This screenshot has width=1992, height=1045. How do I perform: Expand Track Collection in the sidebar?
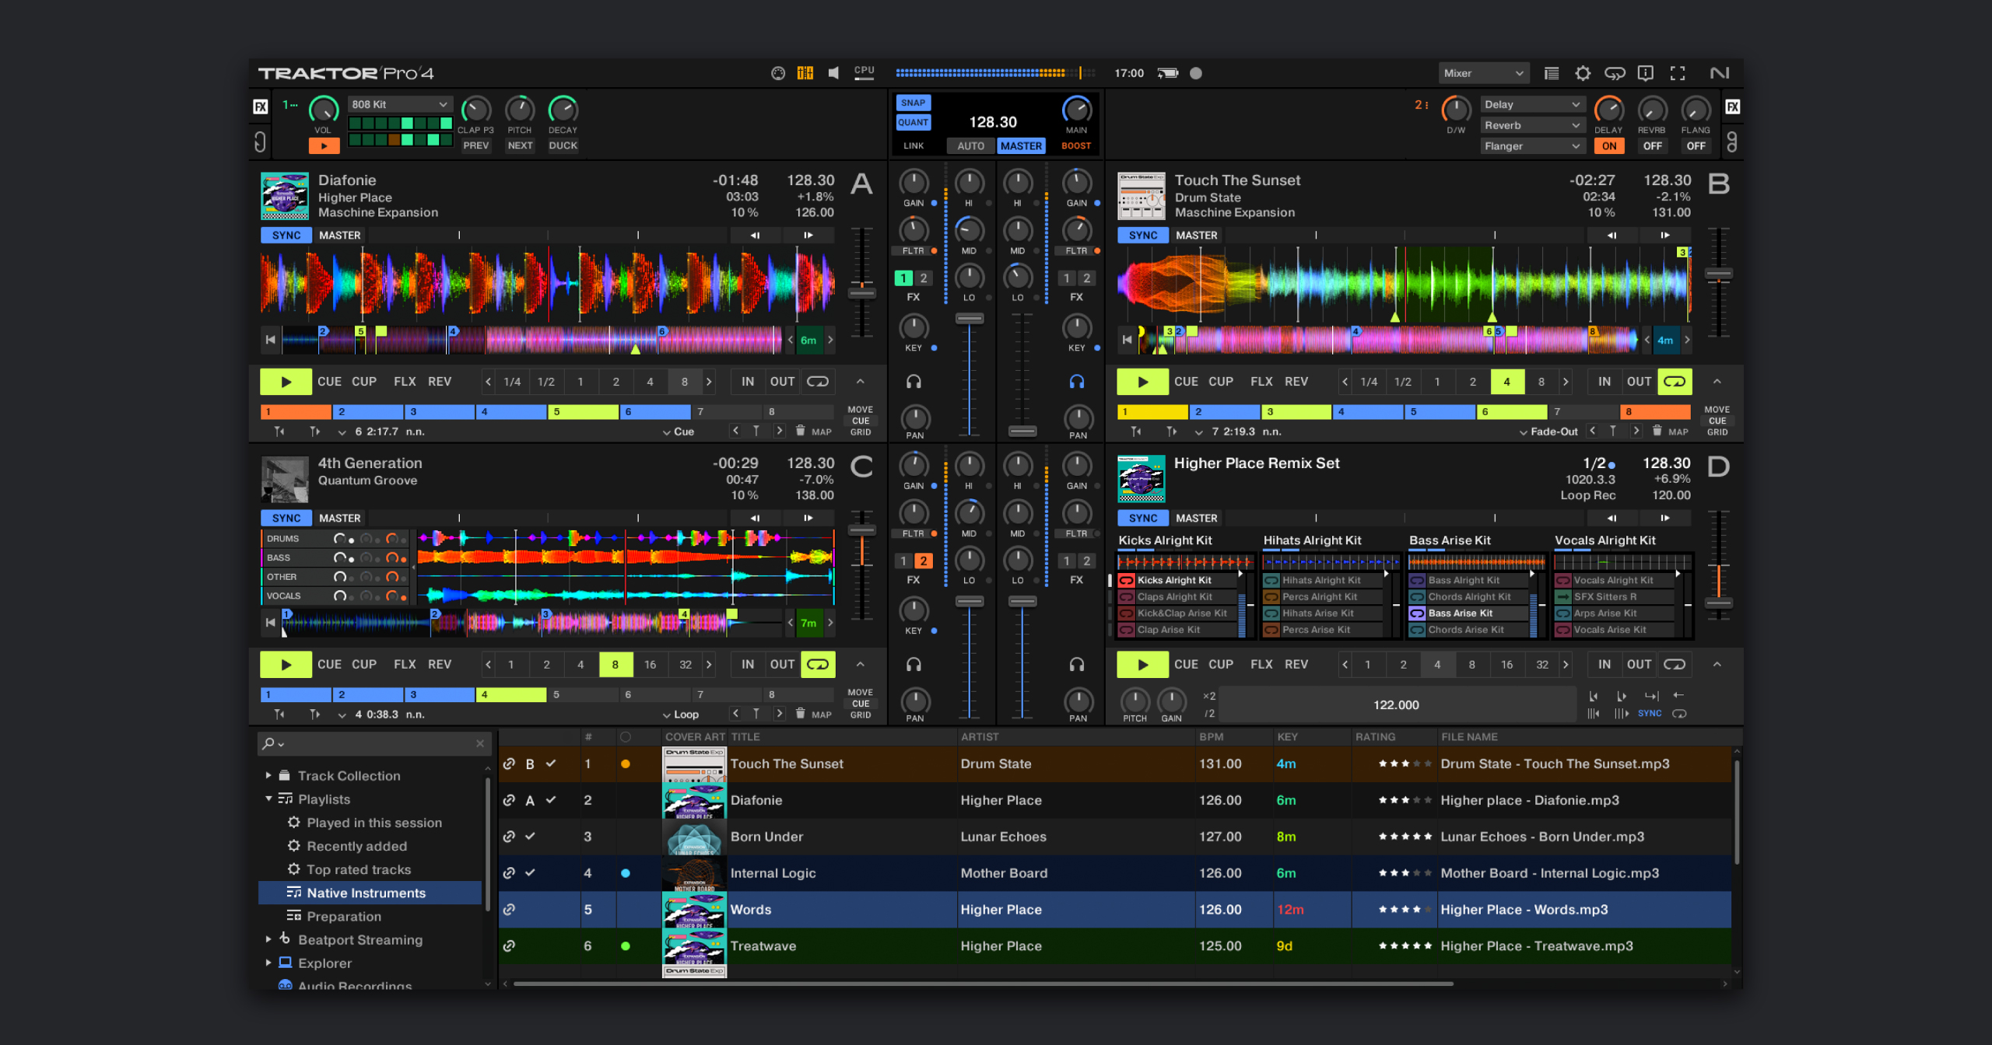[267, 775]
